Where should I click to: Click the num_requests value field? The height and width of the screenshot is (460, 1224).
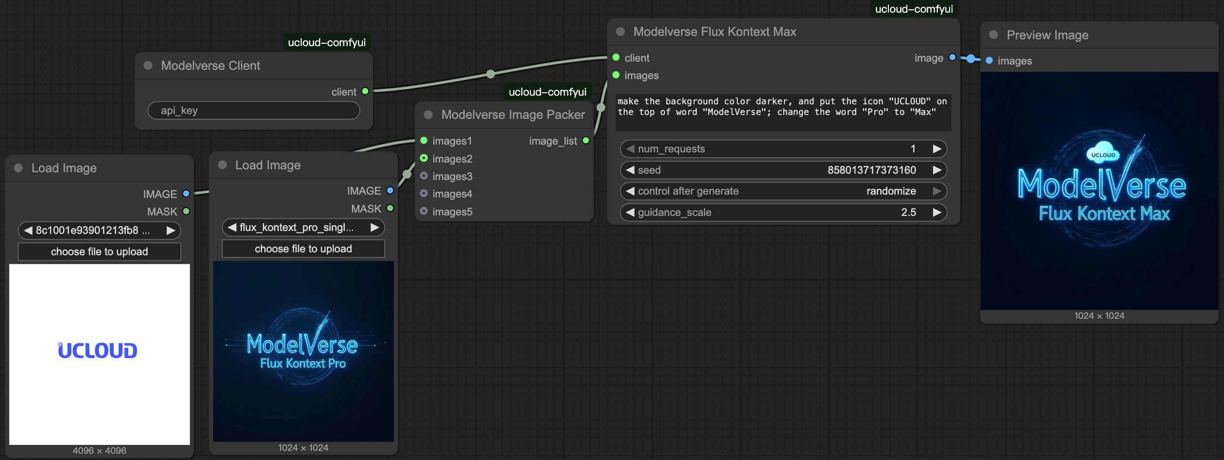click(x=783, y=148)
